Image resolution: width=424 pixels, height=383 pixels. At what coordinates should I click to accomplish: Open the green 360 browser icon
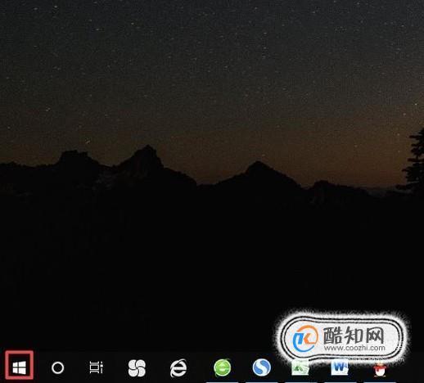223,367
